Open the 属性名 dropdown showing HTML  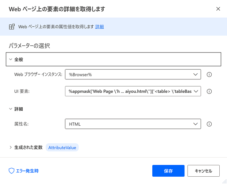(x=133, y=124)
